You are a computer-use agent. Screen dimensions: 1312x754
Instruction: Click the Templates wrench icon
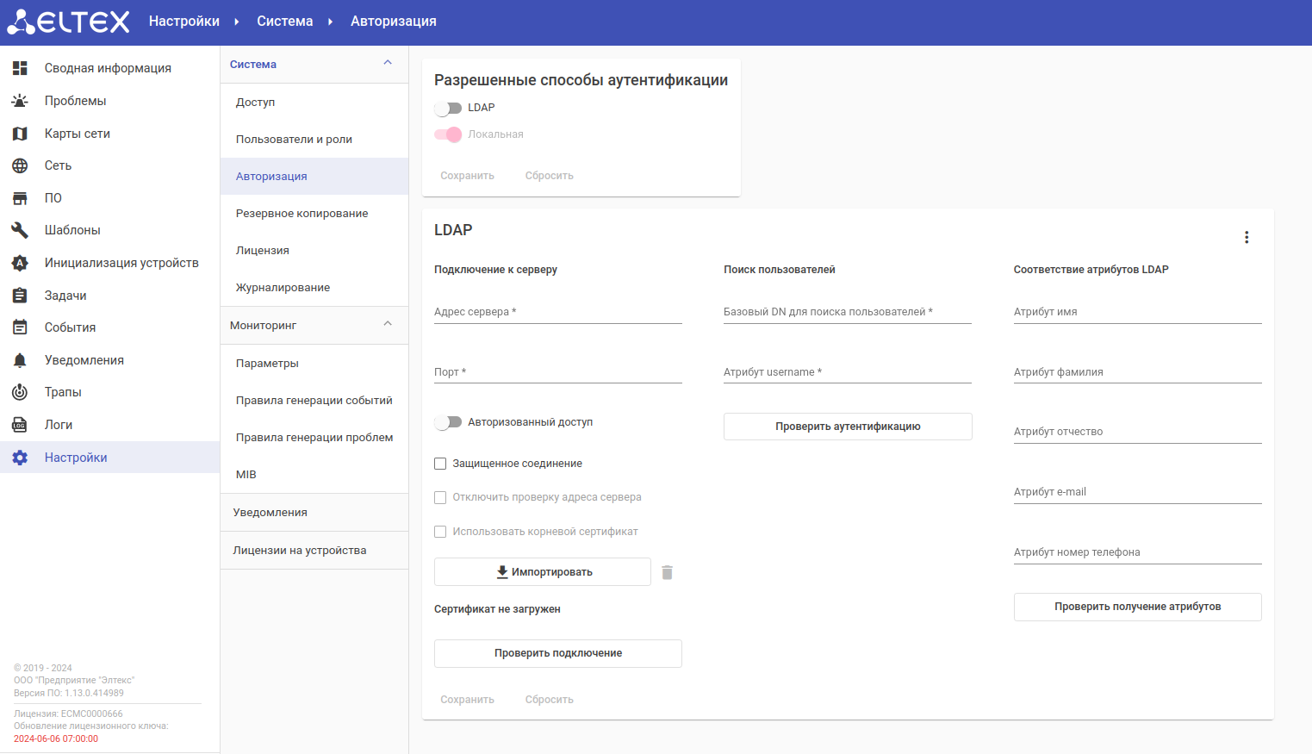point(20,230)
